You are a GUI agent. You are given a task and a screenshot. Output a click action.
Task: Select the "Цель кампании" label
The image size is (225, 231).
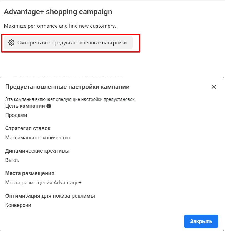[25, 106]
